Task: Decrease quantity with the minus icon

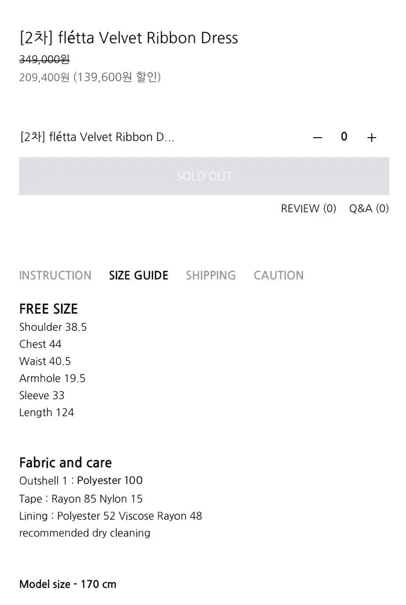Action: click(317, 137)
